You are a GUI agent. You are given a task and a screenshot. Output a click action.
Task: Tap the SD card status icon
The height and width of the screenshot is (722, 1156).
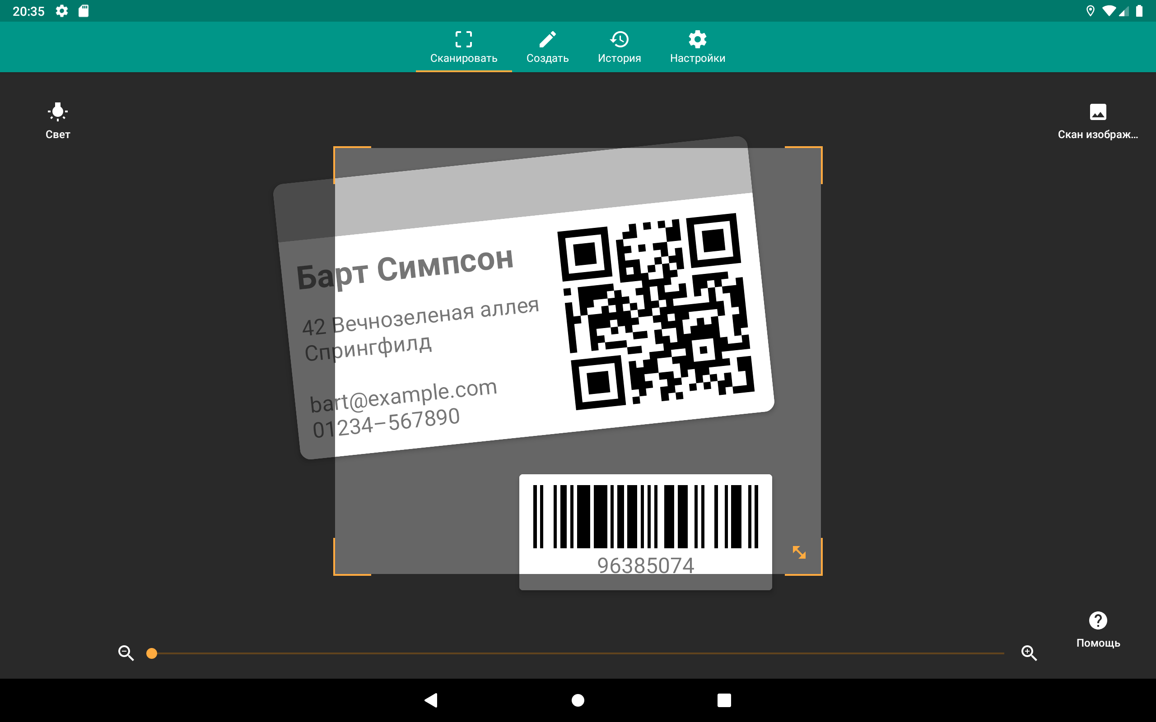click(x=84, y=11)
